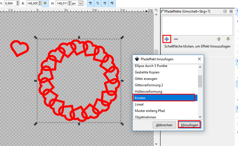This screenshot has height=146, width=238.
Task: Increase Y value with up spinner arrow
Action: tap(18, 2)
